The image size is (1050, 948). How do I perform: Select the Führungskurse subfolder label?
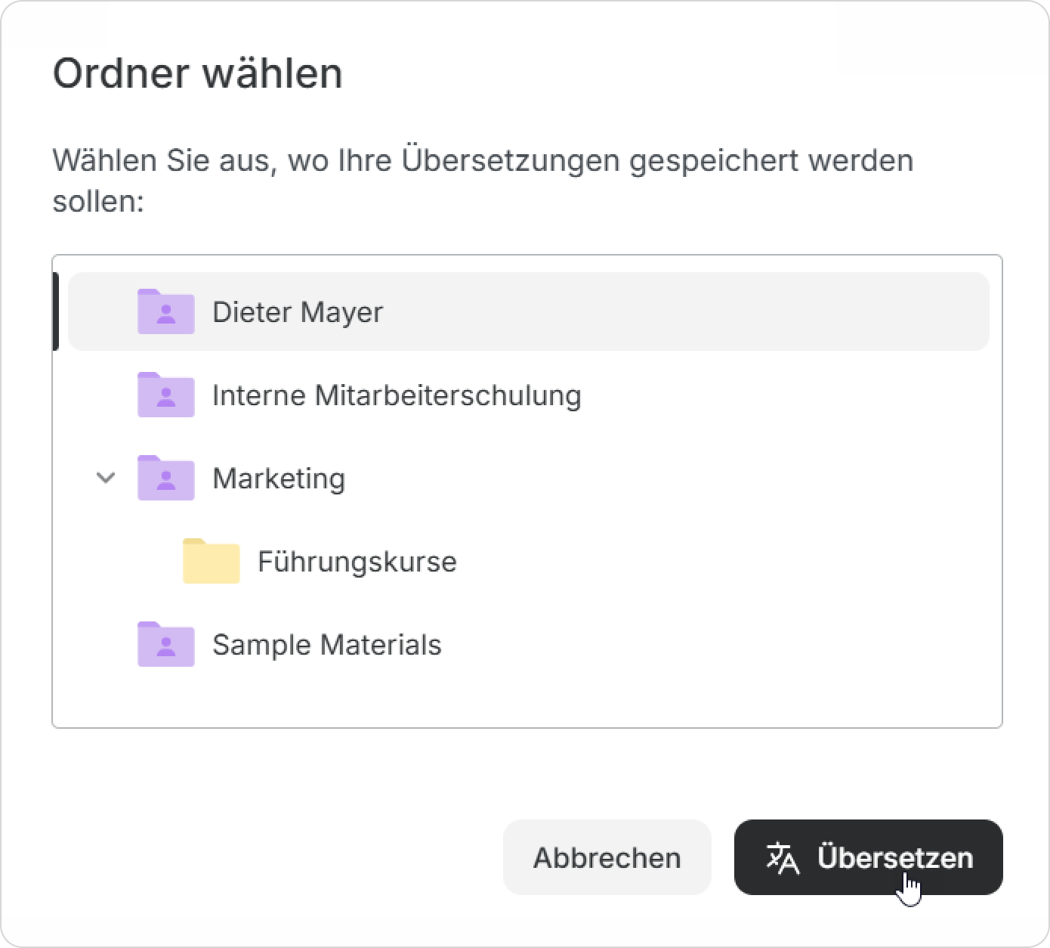(357, 562)
